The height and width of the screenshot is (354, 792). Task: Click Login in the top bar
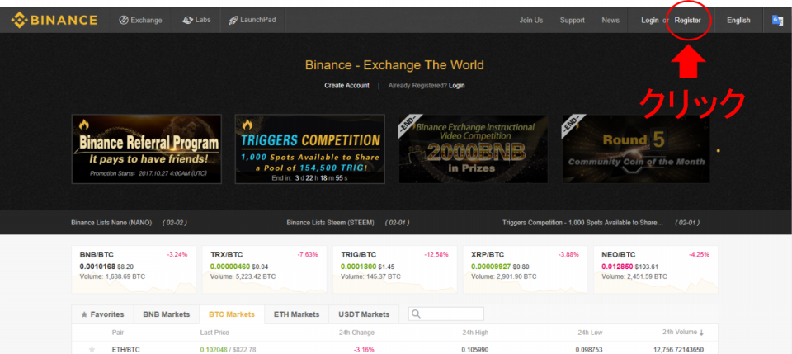649,20
